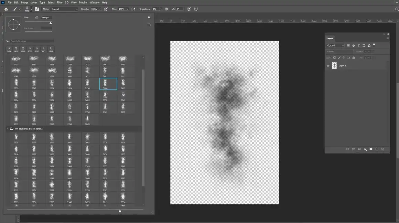Image resolution: width=399 pixels, height=223 pixels.
Task: Open brush preset picker dropdown arrow
Action: pyautogui.click(x=32, y=9)
